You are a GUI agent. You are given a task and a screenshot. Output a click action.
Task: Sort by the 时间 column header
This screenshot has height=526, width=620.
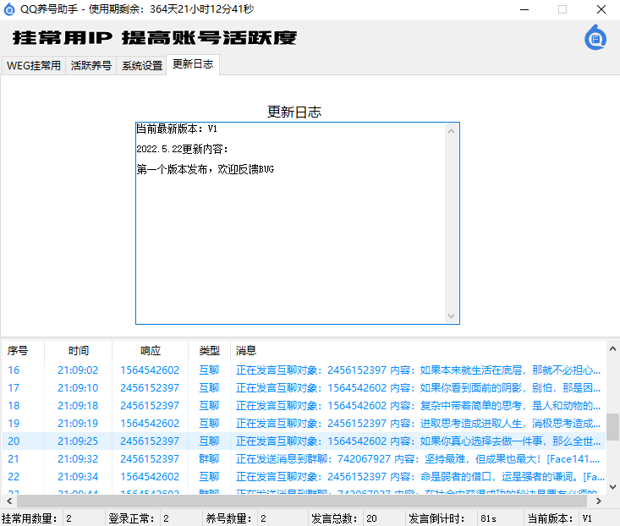tap(78, 350)
